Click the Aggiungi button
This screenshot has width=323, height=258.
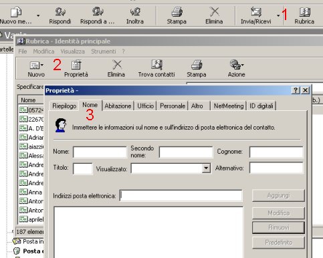(x=278, y=196)
